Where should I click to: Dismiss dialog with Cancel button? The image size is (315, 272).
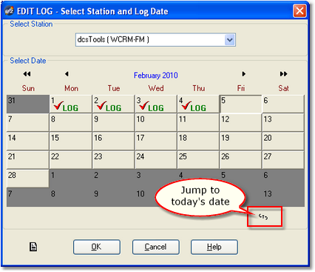[155, 247]
